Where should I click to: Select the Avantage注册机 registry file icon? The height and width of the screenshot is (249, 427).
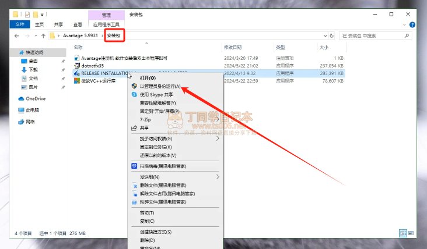tap(77, 58)
